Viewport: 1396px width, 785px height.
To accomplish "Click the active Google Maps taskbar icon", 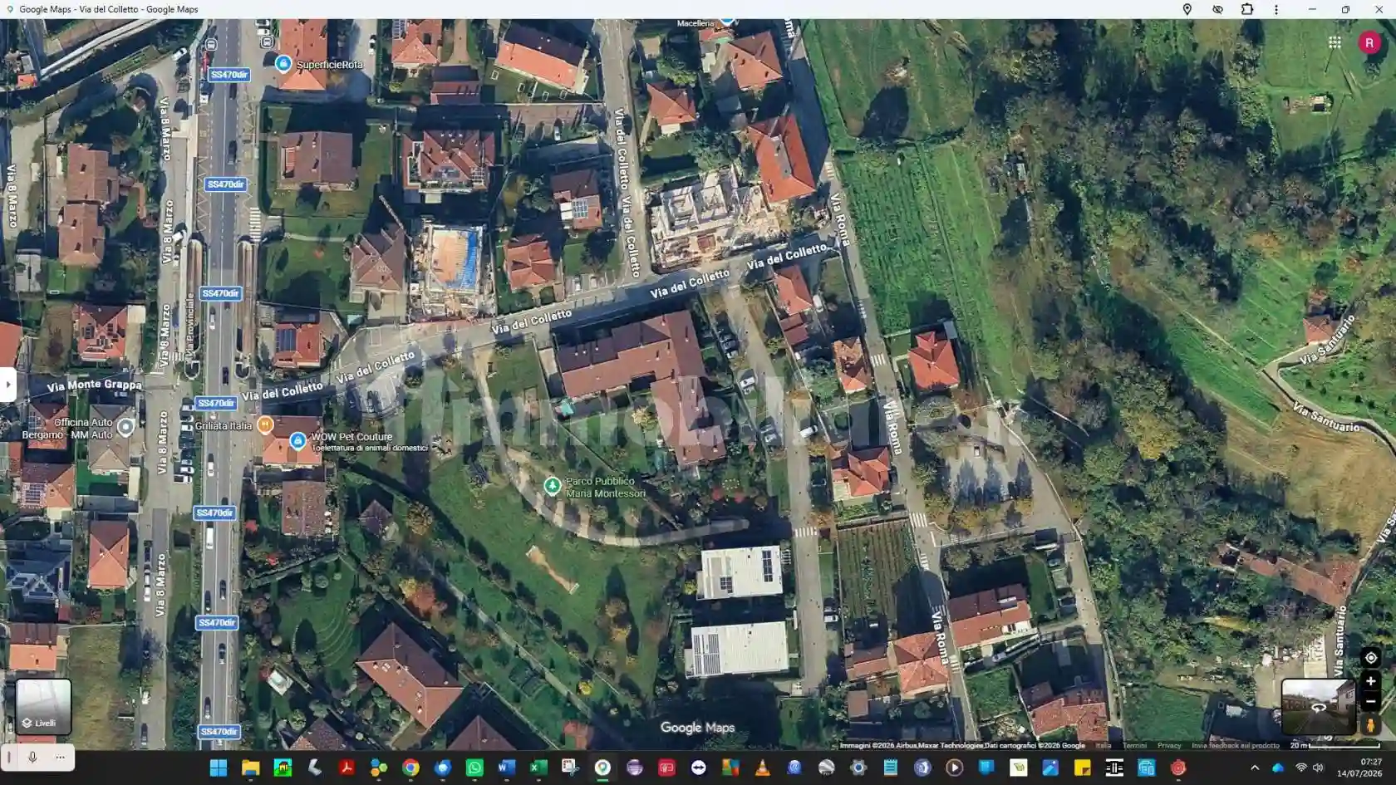I will (602, 768).
